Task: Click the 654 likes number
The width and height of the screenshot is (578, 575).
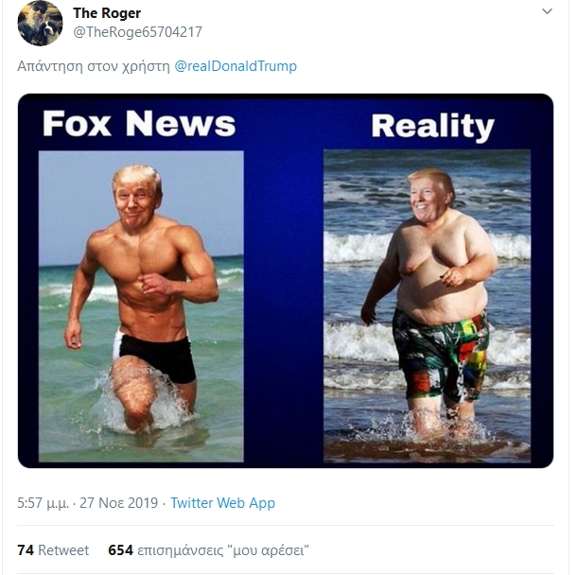Action: tap(120, 550)
